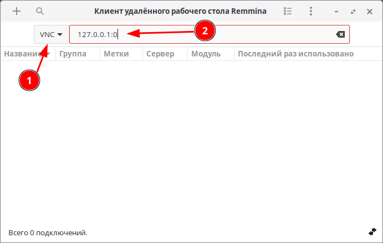Click the 'Всего 0 подключений' status text
Viewport: 383px width, 243px height.
[x=48, y=232]
